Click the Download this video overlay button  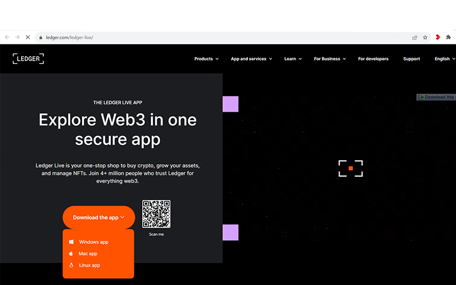(436, 97)
